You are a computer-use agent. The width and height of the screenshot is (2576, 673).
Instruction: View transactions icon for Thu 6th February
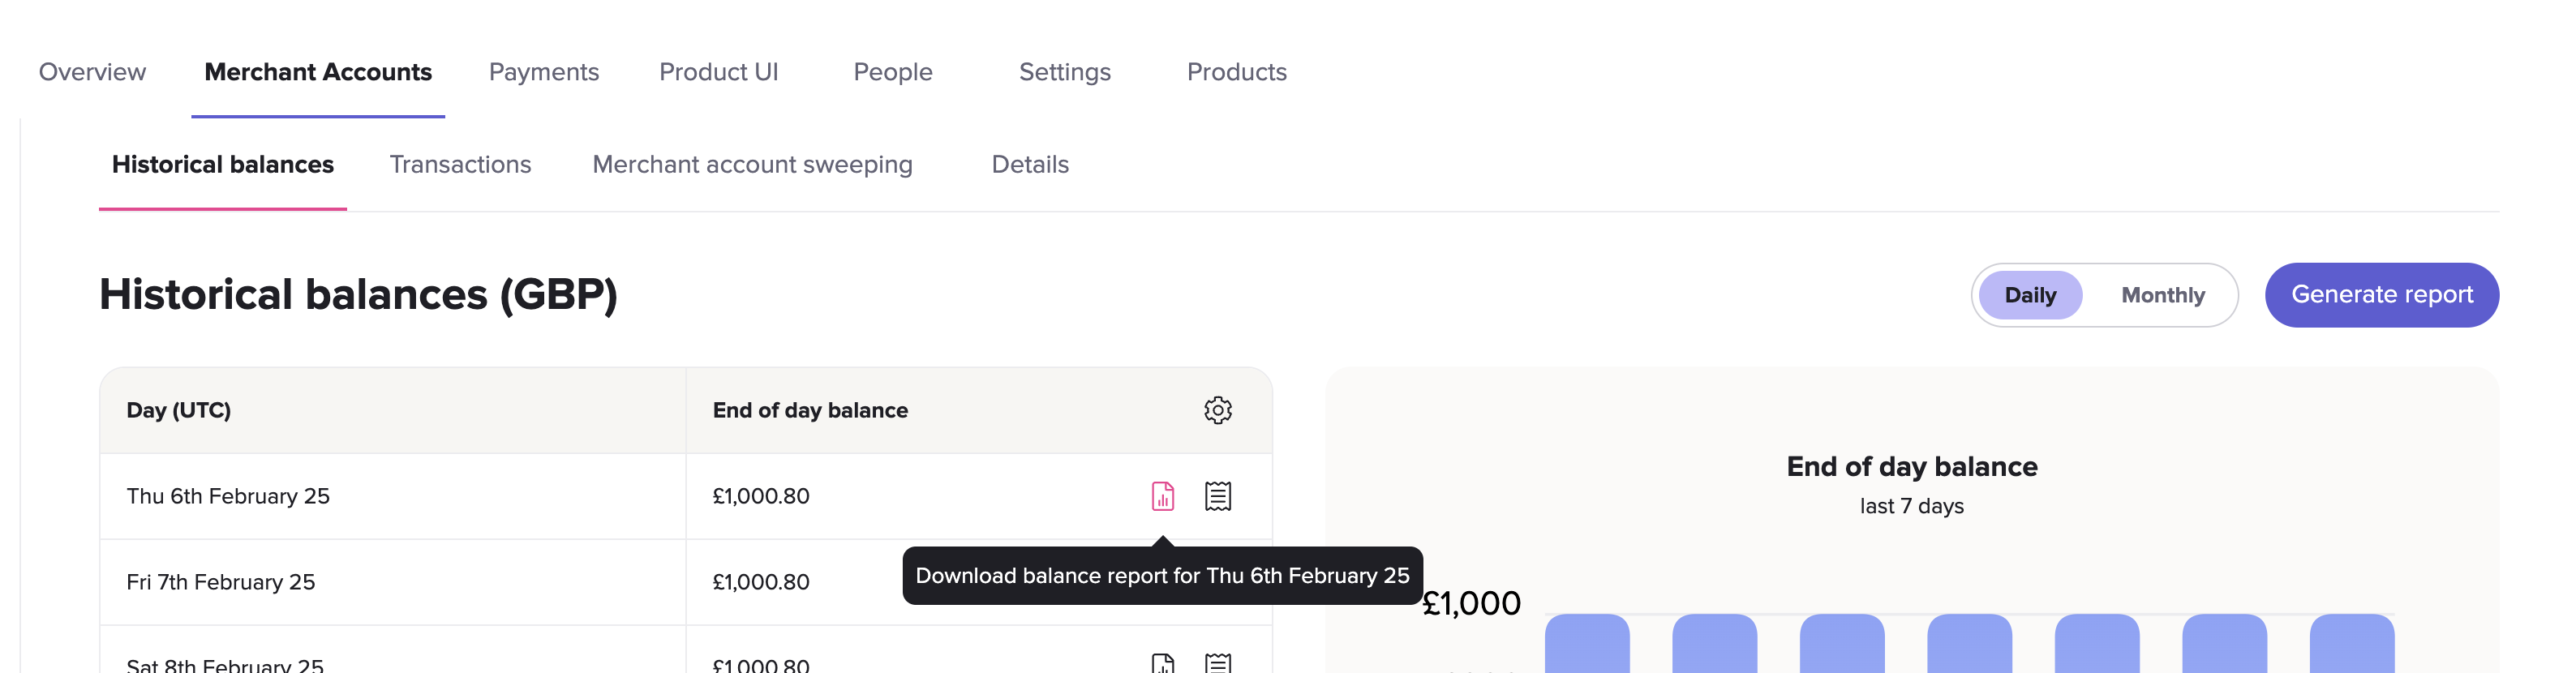(1217, 496)
